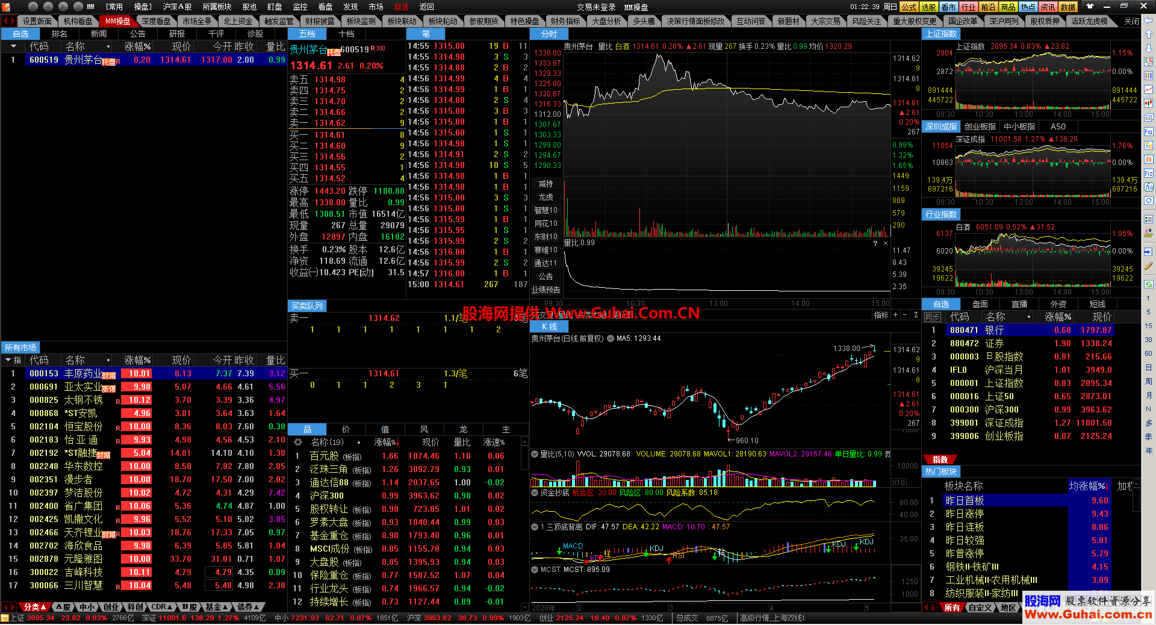
Task: Expand the MCST indicator dropdown
Action: (x=535, y=569)
